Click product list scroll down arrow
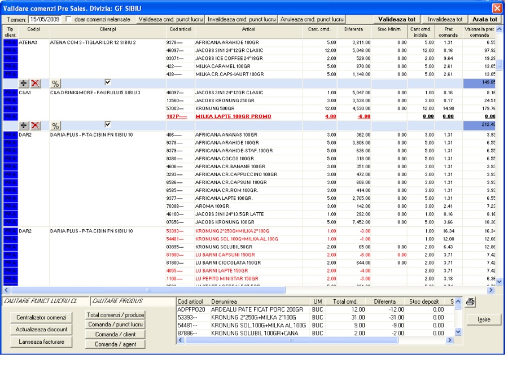The height and width of the screenshot is (381, 508). coord(458,331)
